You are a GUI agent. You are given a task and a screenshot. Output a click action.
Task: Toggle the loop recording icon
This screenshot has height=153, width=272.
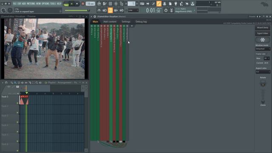[x=122, y=10]
